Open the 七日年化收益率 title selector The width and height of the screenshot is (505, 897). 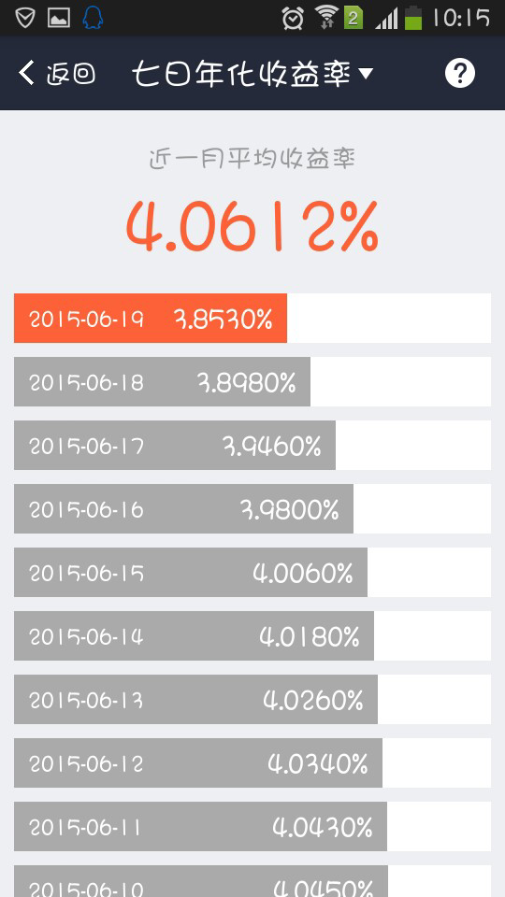pyautogui.click(x=252, y=73)
